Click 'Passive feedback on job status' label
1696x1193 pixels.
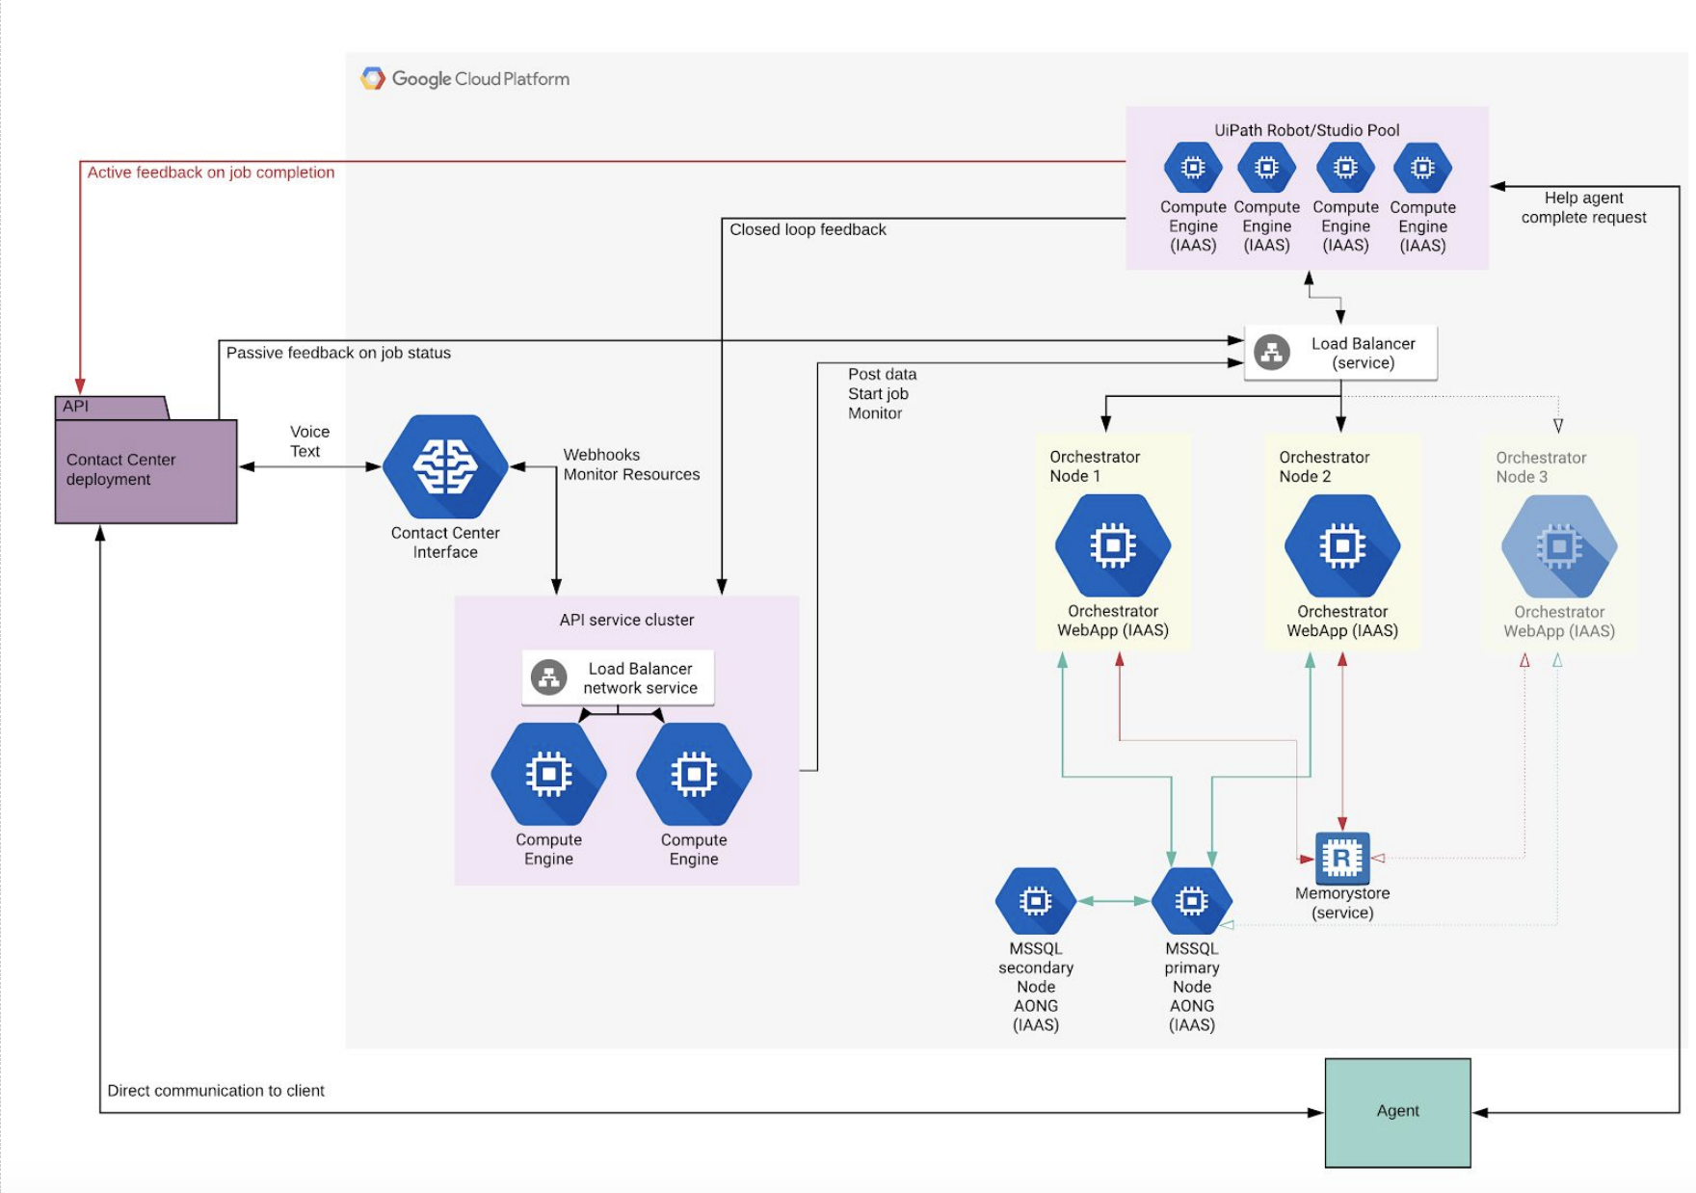tap(338, 353)
